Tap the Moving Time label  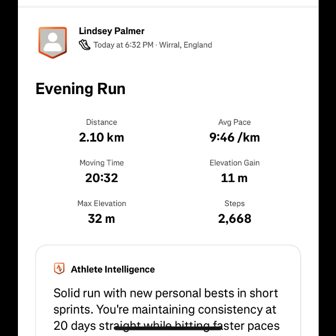pos(101,163)
